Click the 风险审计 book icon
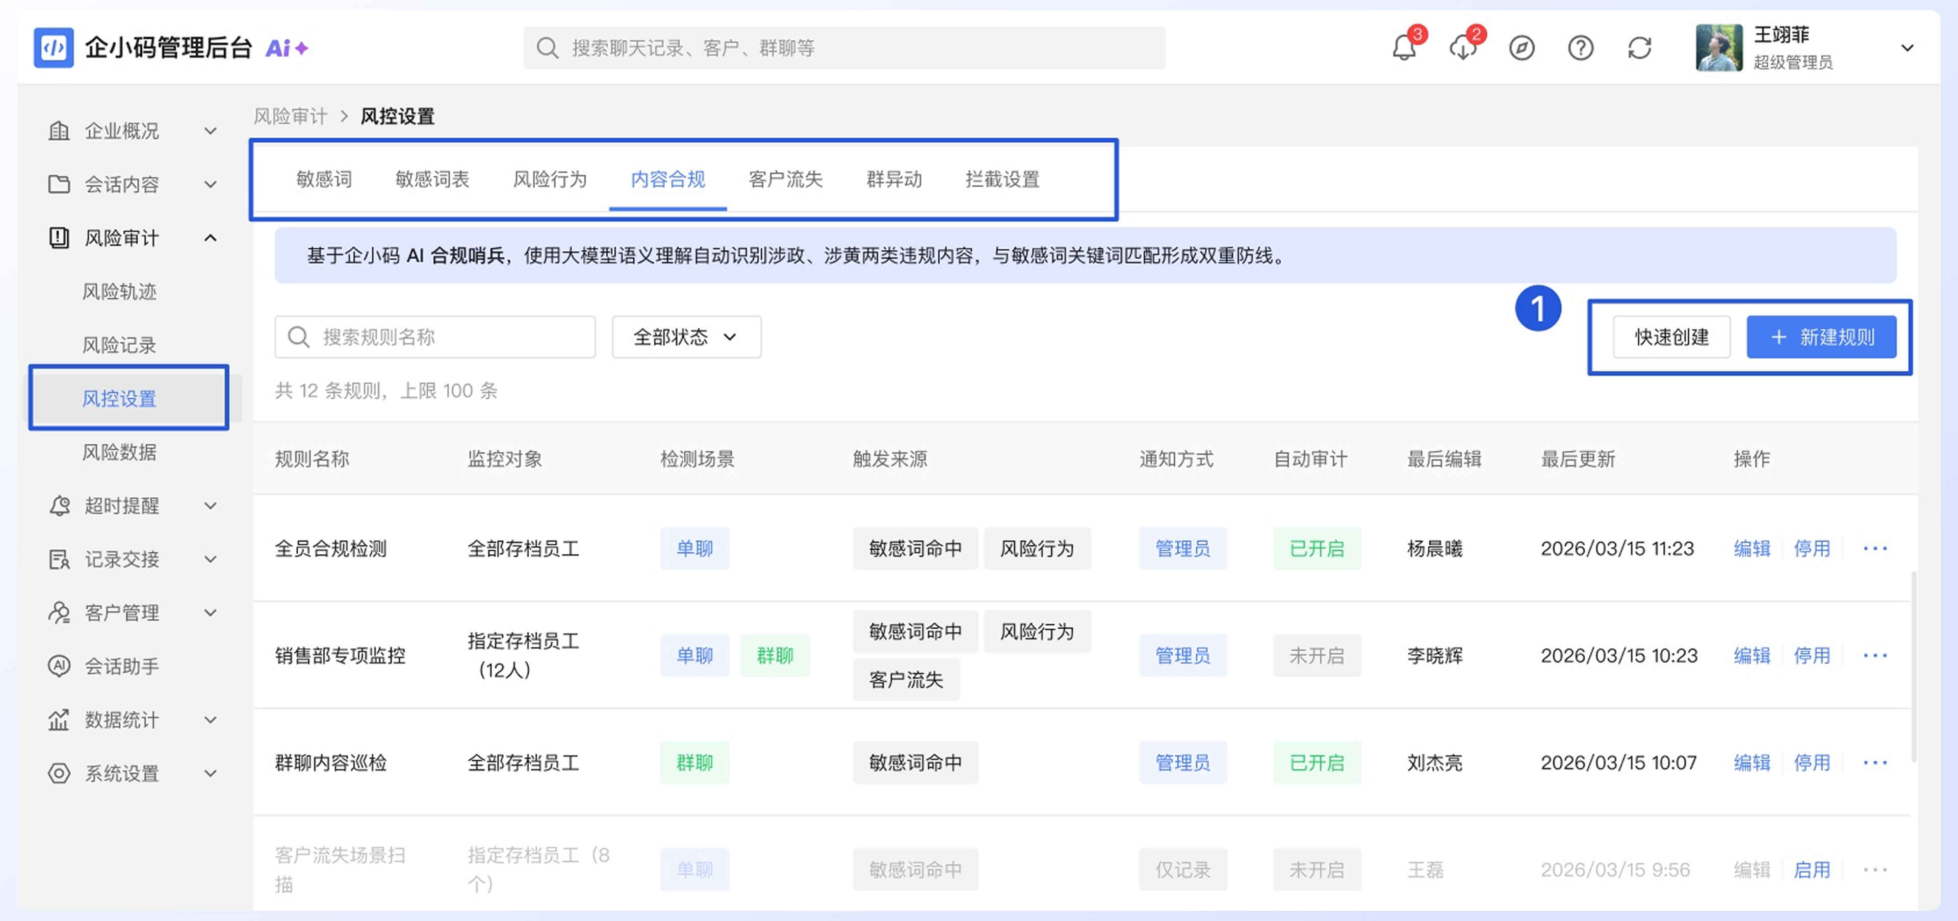The width and height of the screenshot is (1958, 921). click(x=59, y=238)
